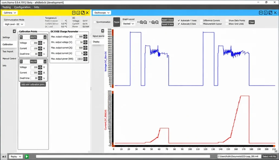Adjust first Dwell time stepper arrows
Viewport: 279px width, 160px height.
pos(40,54)
